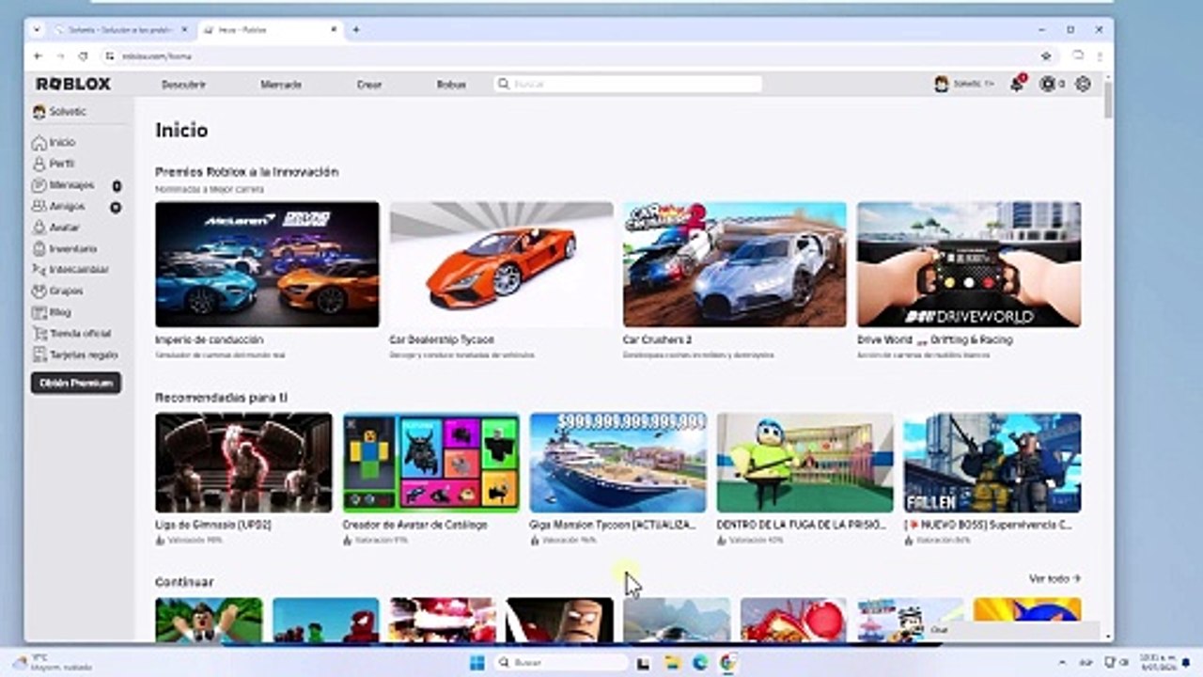Select the Inicio - Roblox browser tab

click(x=271, y=30)
